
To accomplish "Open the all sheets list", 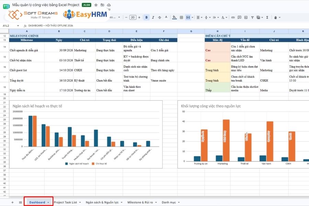I will pos(20,202).
